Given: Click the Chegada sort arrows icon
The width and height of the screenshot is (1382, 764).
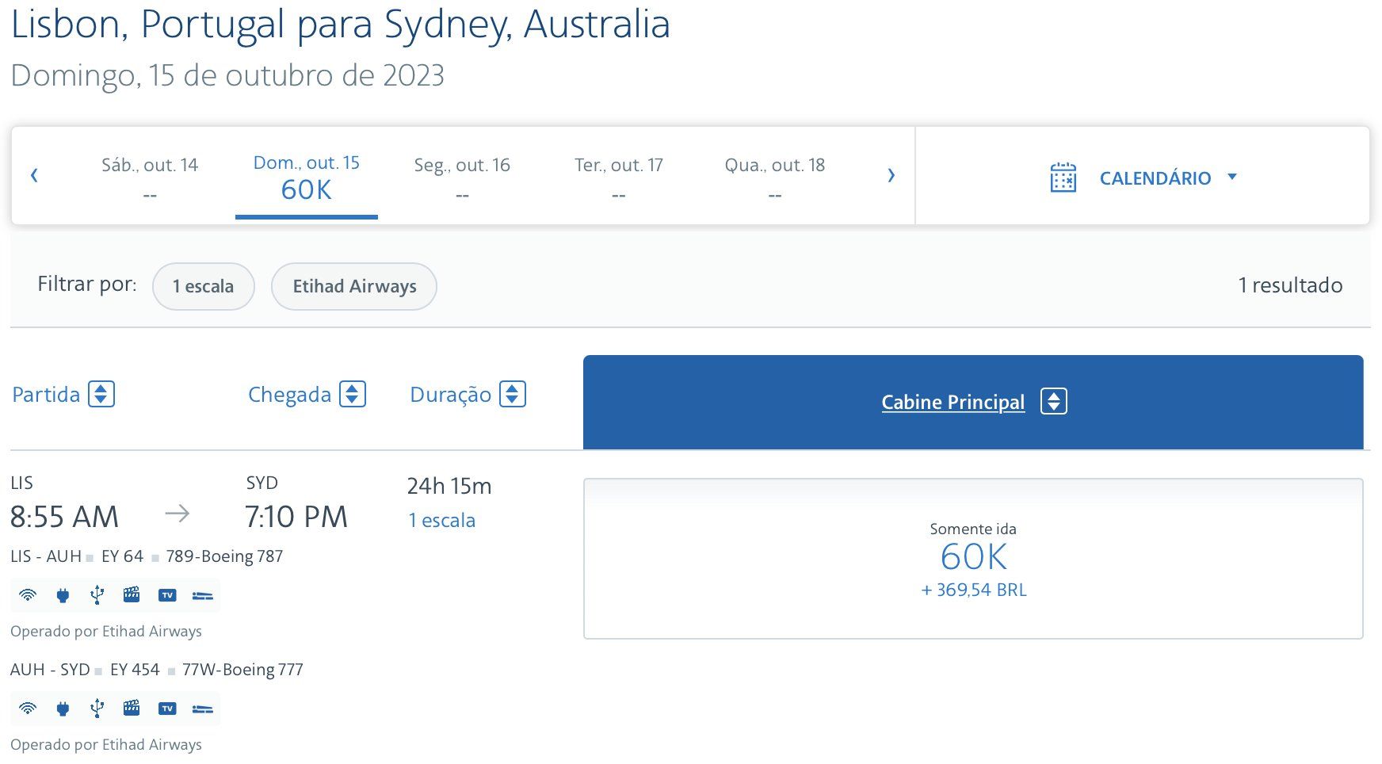Looking at the screenshot, I should click(353, 394).
